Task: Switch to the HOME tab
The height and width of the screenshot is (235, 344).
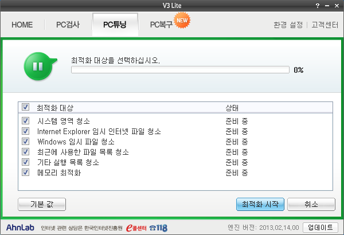Action: click(x=22, y=25)
